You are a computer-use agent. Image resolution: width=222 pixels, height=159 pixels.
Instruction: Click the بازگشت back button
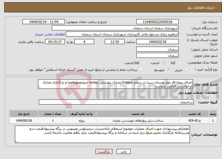104,151
